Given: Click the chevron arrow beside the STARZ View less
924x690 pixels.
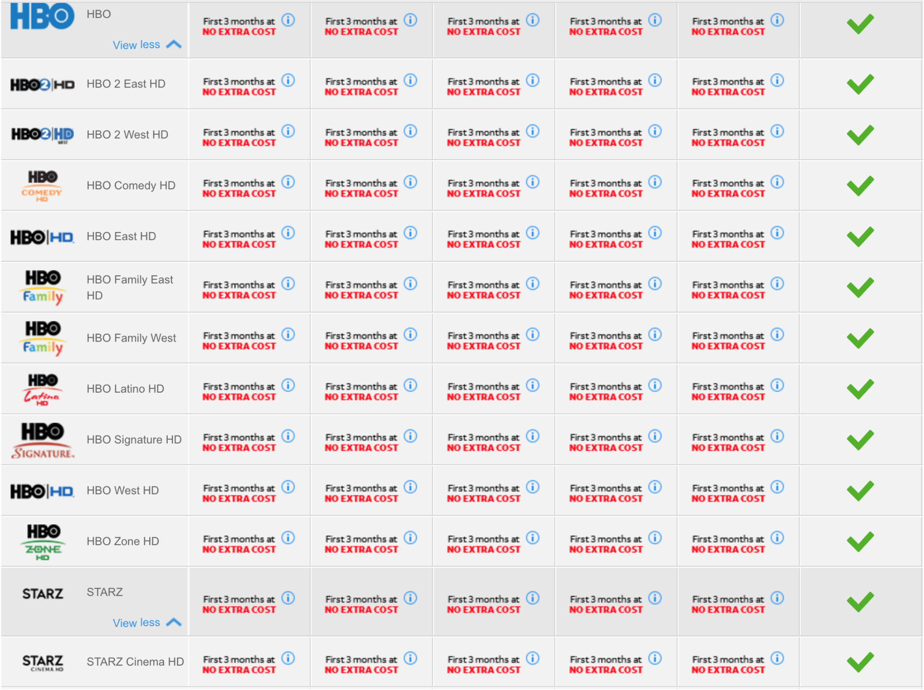Looking at the screenshot, I should pyautogui.click(x=174, y=622).
